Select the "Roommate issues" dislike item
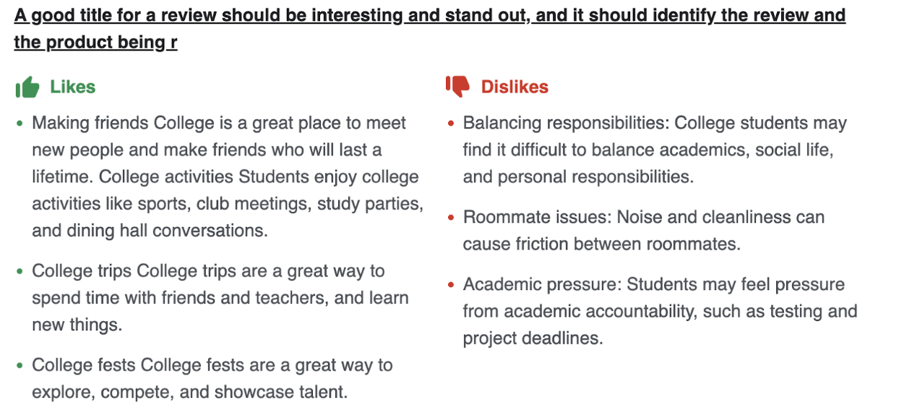 click(x=643, y=217)
